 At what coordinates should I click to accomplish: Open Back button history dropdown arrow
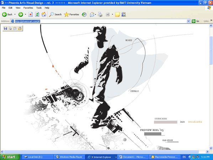[15, 14]
